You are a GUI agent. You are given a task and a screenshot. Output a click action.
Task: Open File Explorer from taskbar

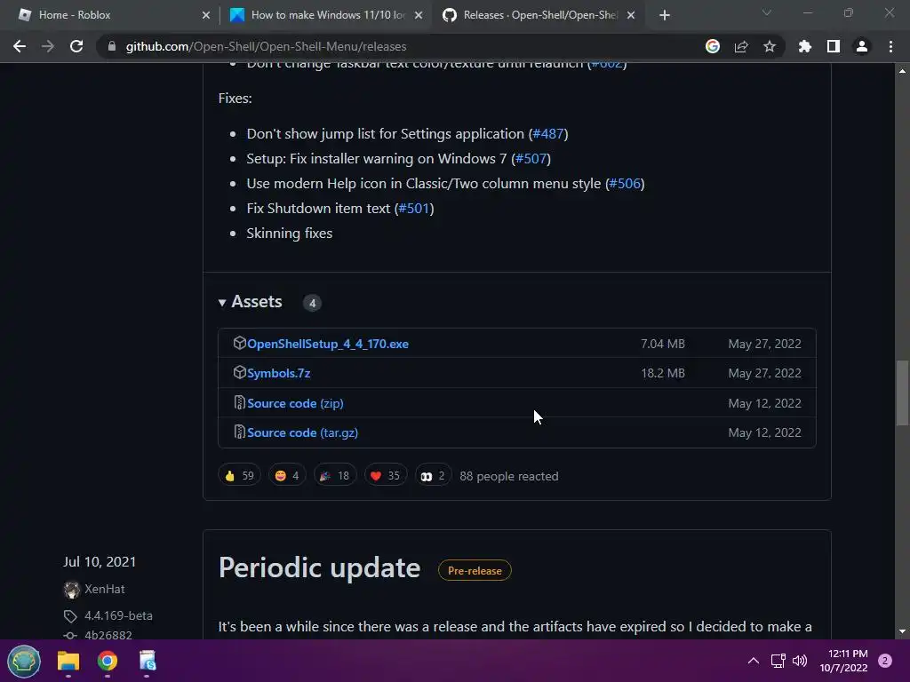68,661
